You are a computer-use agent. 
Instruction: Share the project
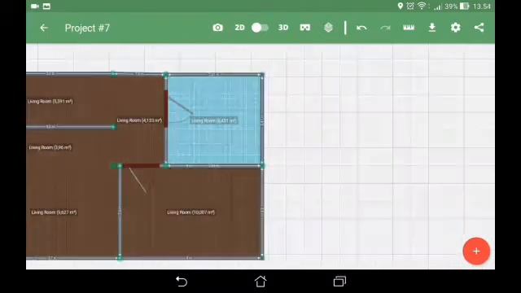pos(479,28)
